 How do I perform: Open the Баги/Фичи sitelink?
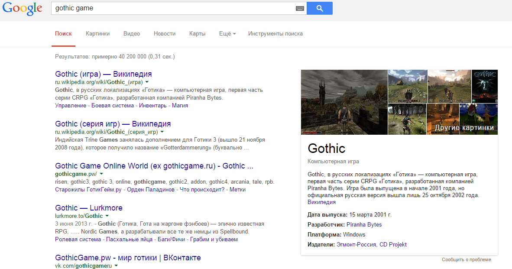pyautogui.click(x=171, y=240)
